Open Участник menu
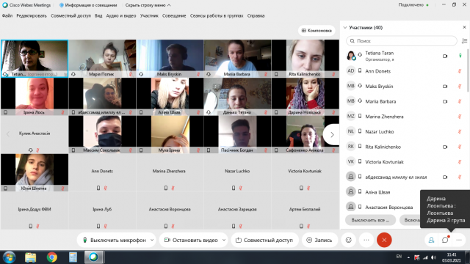Screen dimensions: 470x264 click(149, 15)
